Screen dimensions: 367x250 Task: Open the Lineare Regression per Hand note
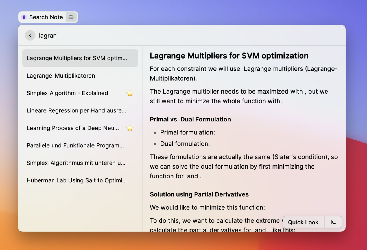tap(76, 111)
